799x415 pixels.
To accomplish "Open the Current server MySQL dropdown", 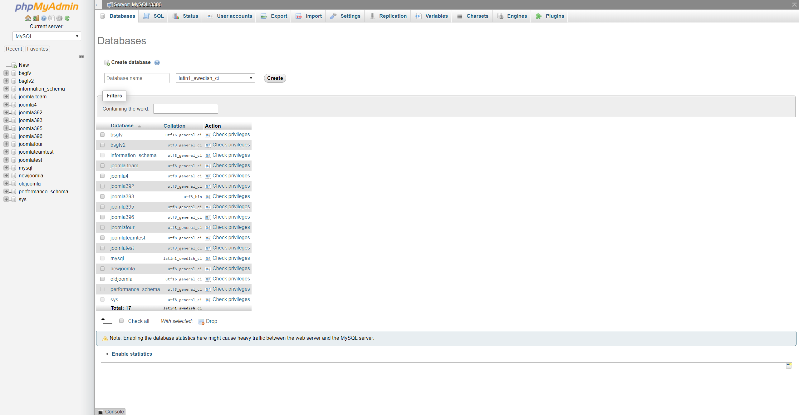I will [47, 36].
